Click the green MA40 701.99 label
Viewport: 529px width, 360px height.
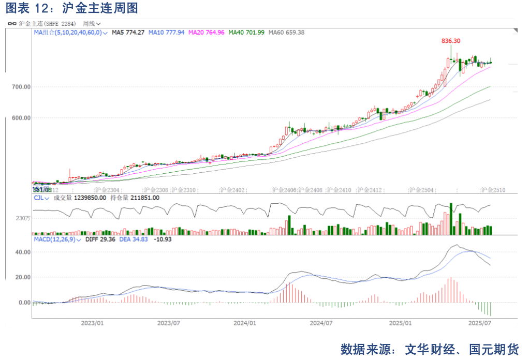[x=246, y=33]
